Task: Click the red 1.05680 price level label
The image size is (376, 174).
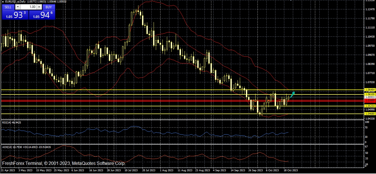Action: click(370, 101)
